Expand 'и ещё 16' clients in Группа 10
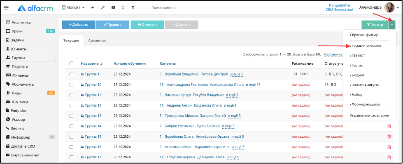The height and width of the screenshot is (164, 403). (253, 85)
